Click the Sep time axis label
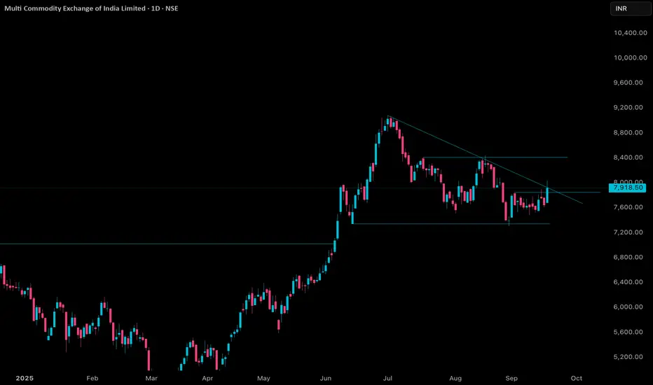Screen dimensions: 653x385 coord(511,378)
